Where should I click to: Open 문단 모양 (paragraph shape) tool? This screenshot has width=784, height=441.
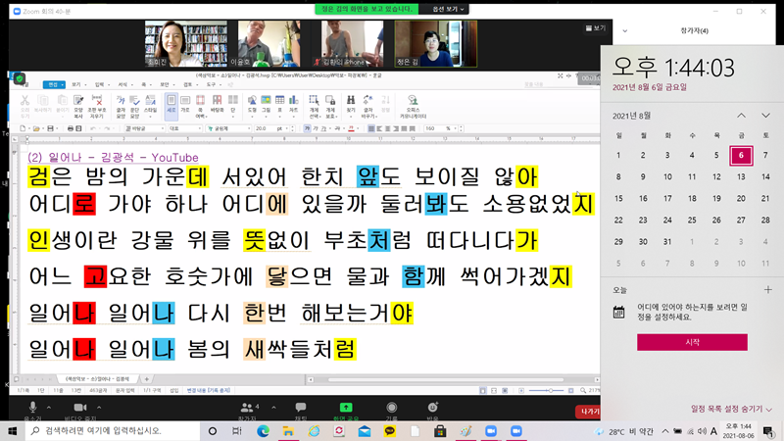[x=134, y=106]
